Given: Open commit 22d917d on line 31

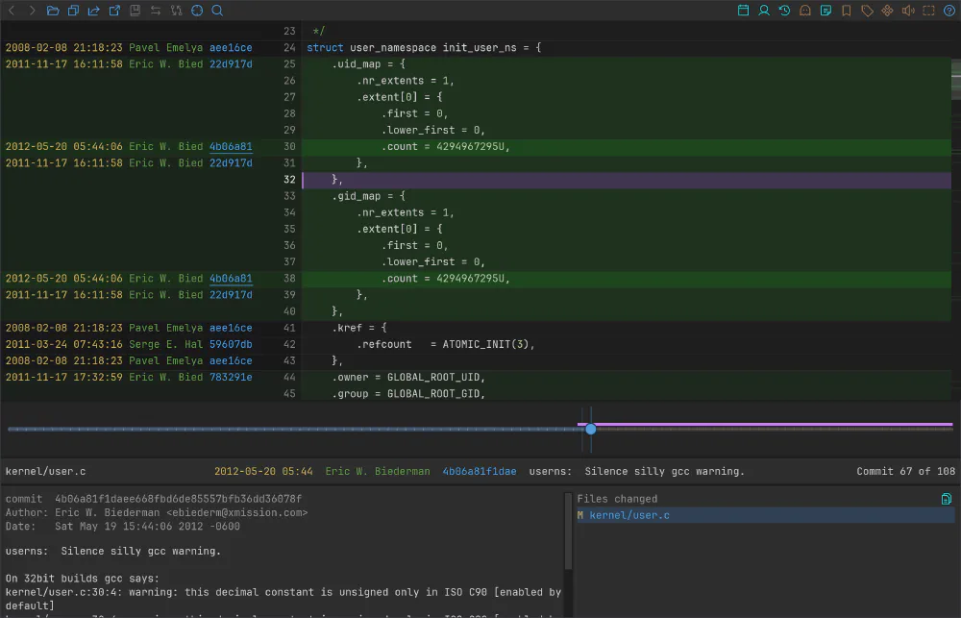Looking at the screenshot, I should coord(231,163).
